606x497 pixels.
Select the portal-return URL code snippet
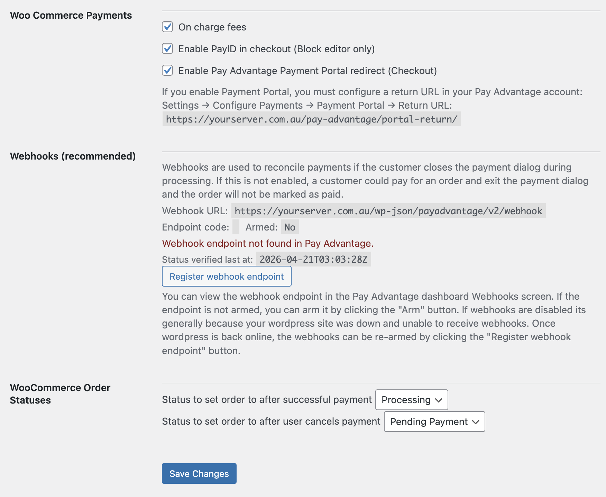click(311, 120)
